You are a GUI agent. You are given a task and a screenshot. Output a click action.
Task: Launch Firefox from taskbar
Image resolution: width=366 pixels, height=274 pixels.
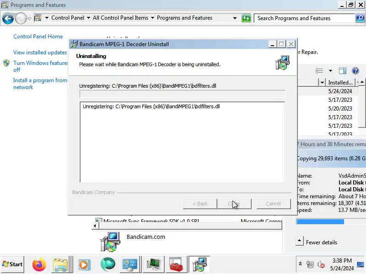39,264
